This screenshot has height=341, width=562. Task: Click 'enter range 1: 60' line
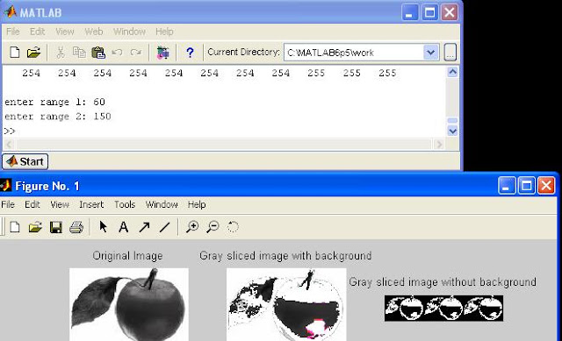tap(54, 102)
